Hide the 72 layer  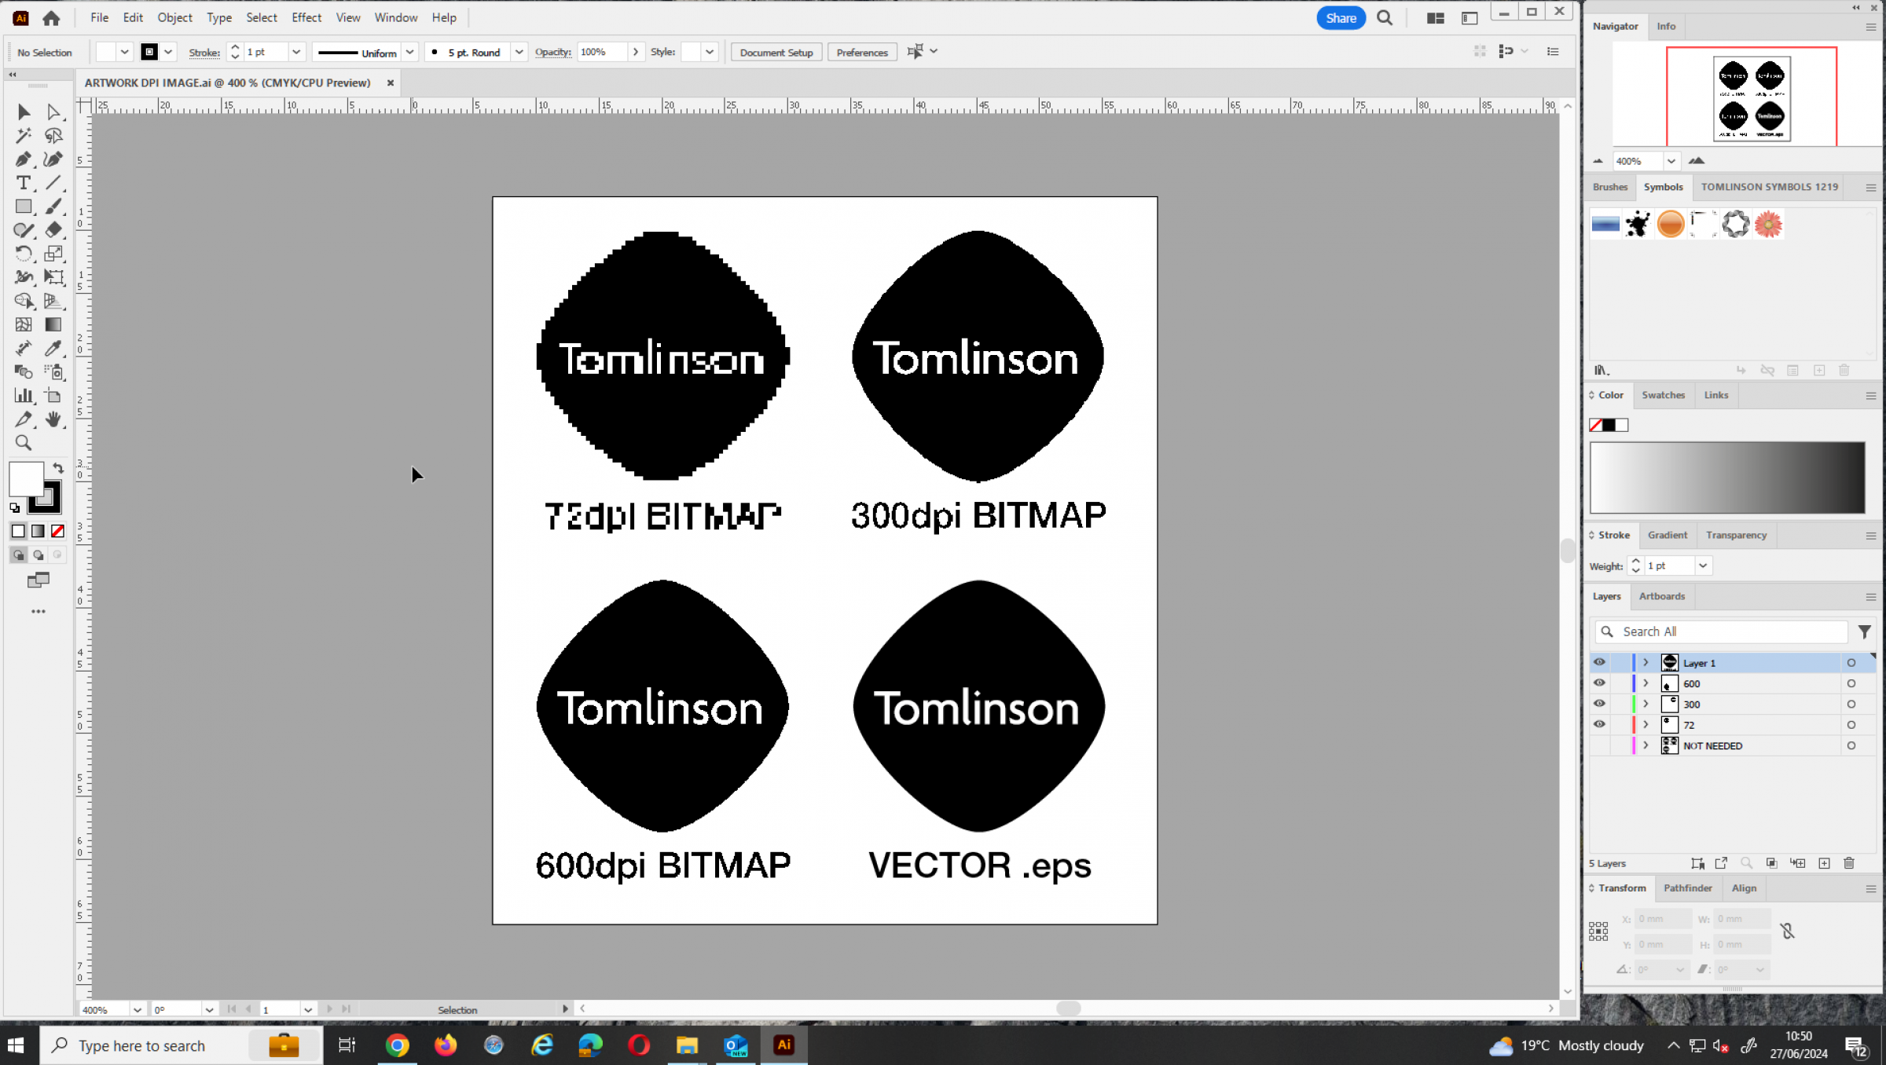click(x=1599, y=724)
